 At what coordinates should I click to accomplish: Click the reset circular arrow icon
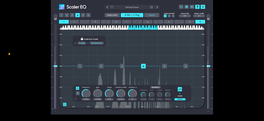coord(181,7)
